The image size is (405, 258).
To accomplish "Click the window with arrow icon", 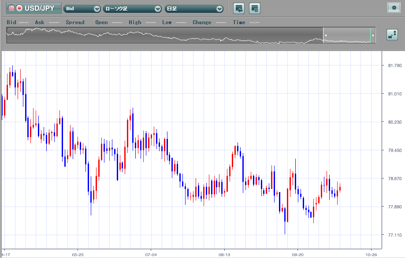I will click(239, 8).
